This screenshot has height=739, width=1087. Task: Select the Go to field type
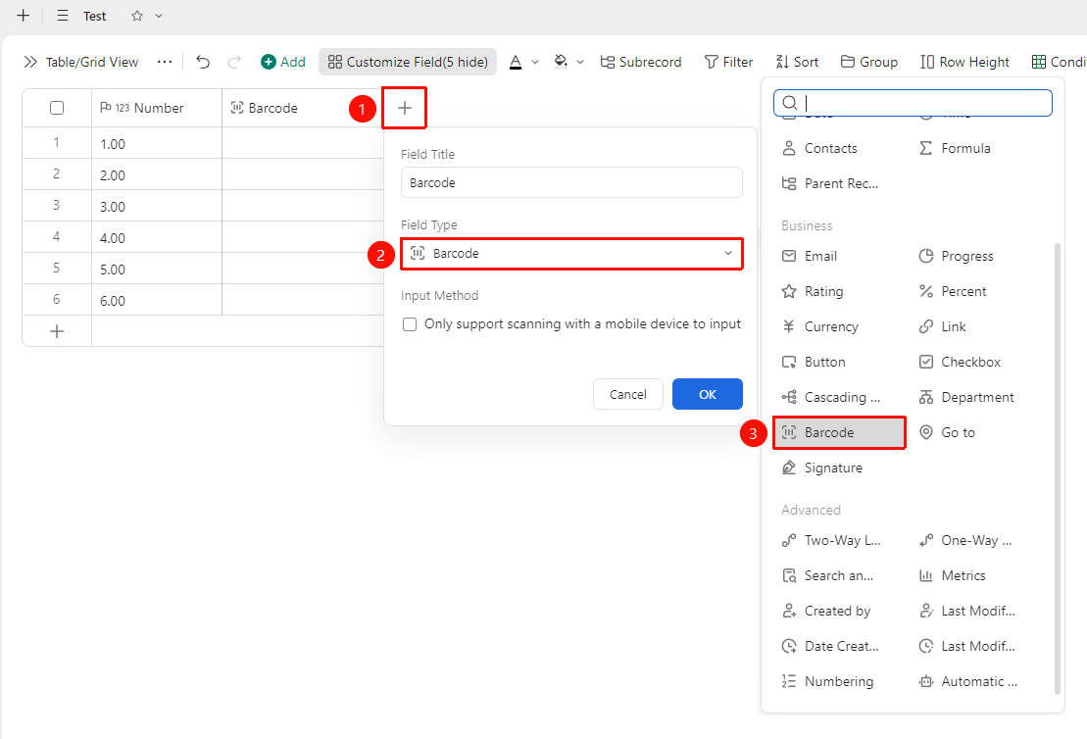coord(947,432)
